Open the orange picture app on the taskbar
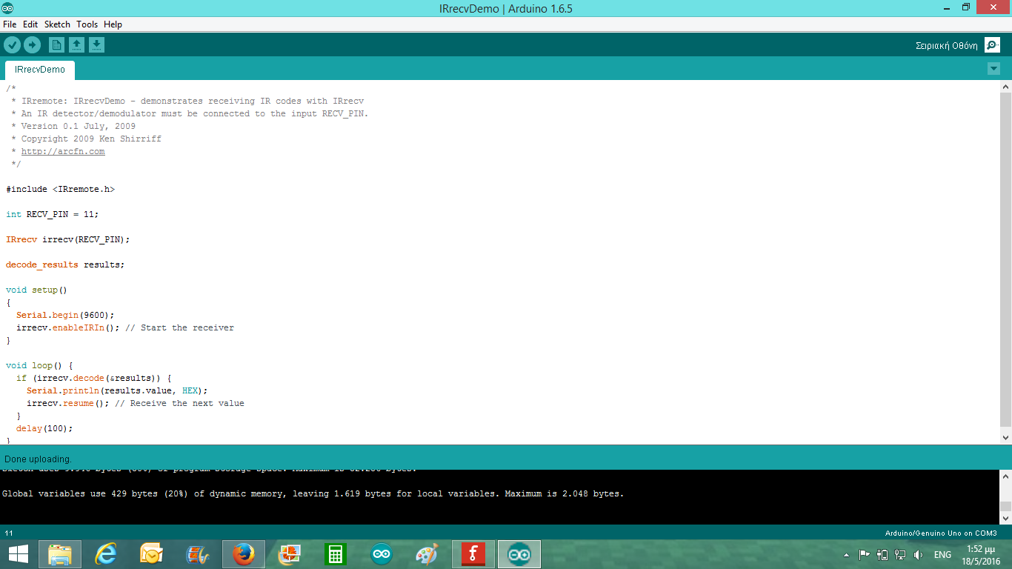Viewport: 1012px width, 569px height. pos(290,554)
